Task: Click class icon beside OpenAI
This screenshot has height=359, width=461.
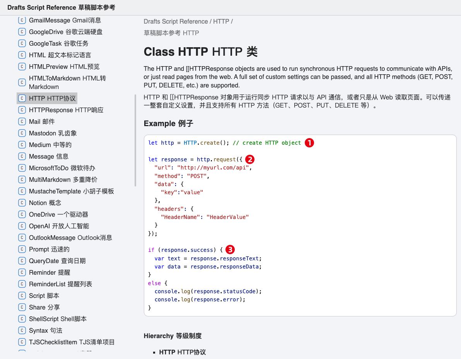Action: (x=22, y=226)
